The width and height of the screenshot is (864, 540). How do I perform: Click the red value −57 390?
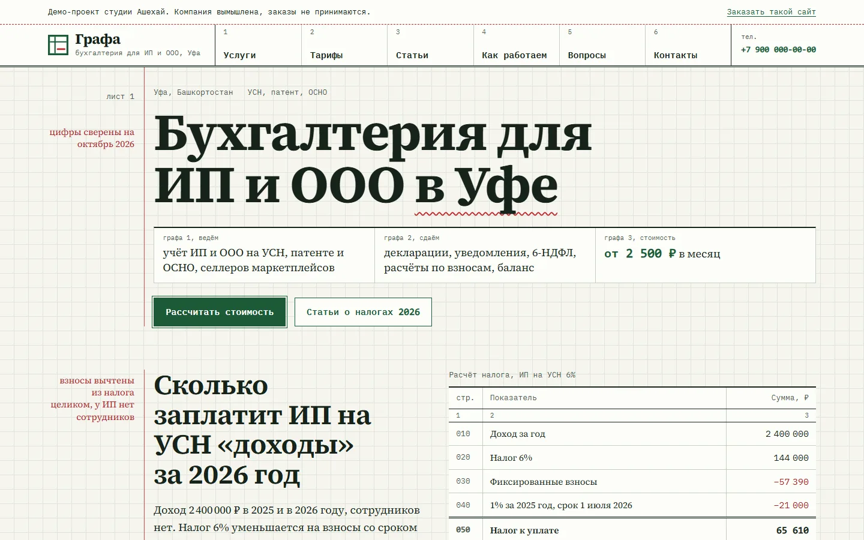(791, 482)
